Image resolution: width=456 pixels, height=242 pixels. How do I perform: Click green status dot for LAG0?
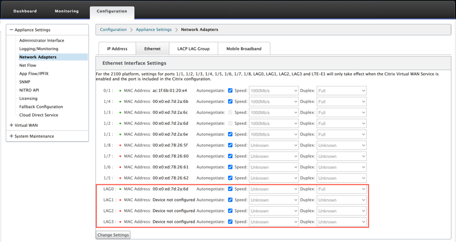120,189
